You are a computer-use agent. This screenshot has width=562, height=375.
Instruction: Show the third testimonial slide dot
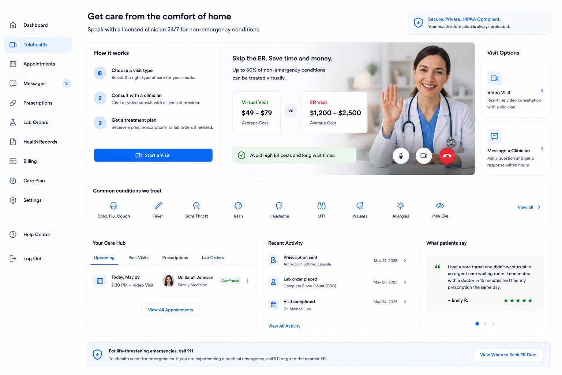pyautogui.click(x=494, y=324)
